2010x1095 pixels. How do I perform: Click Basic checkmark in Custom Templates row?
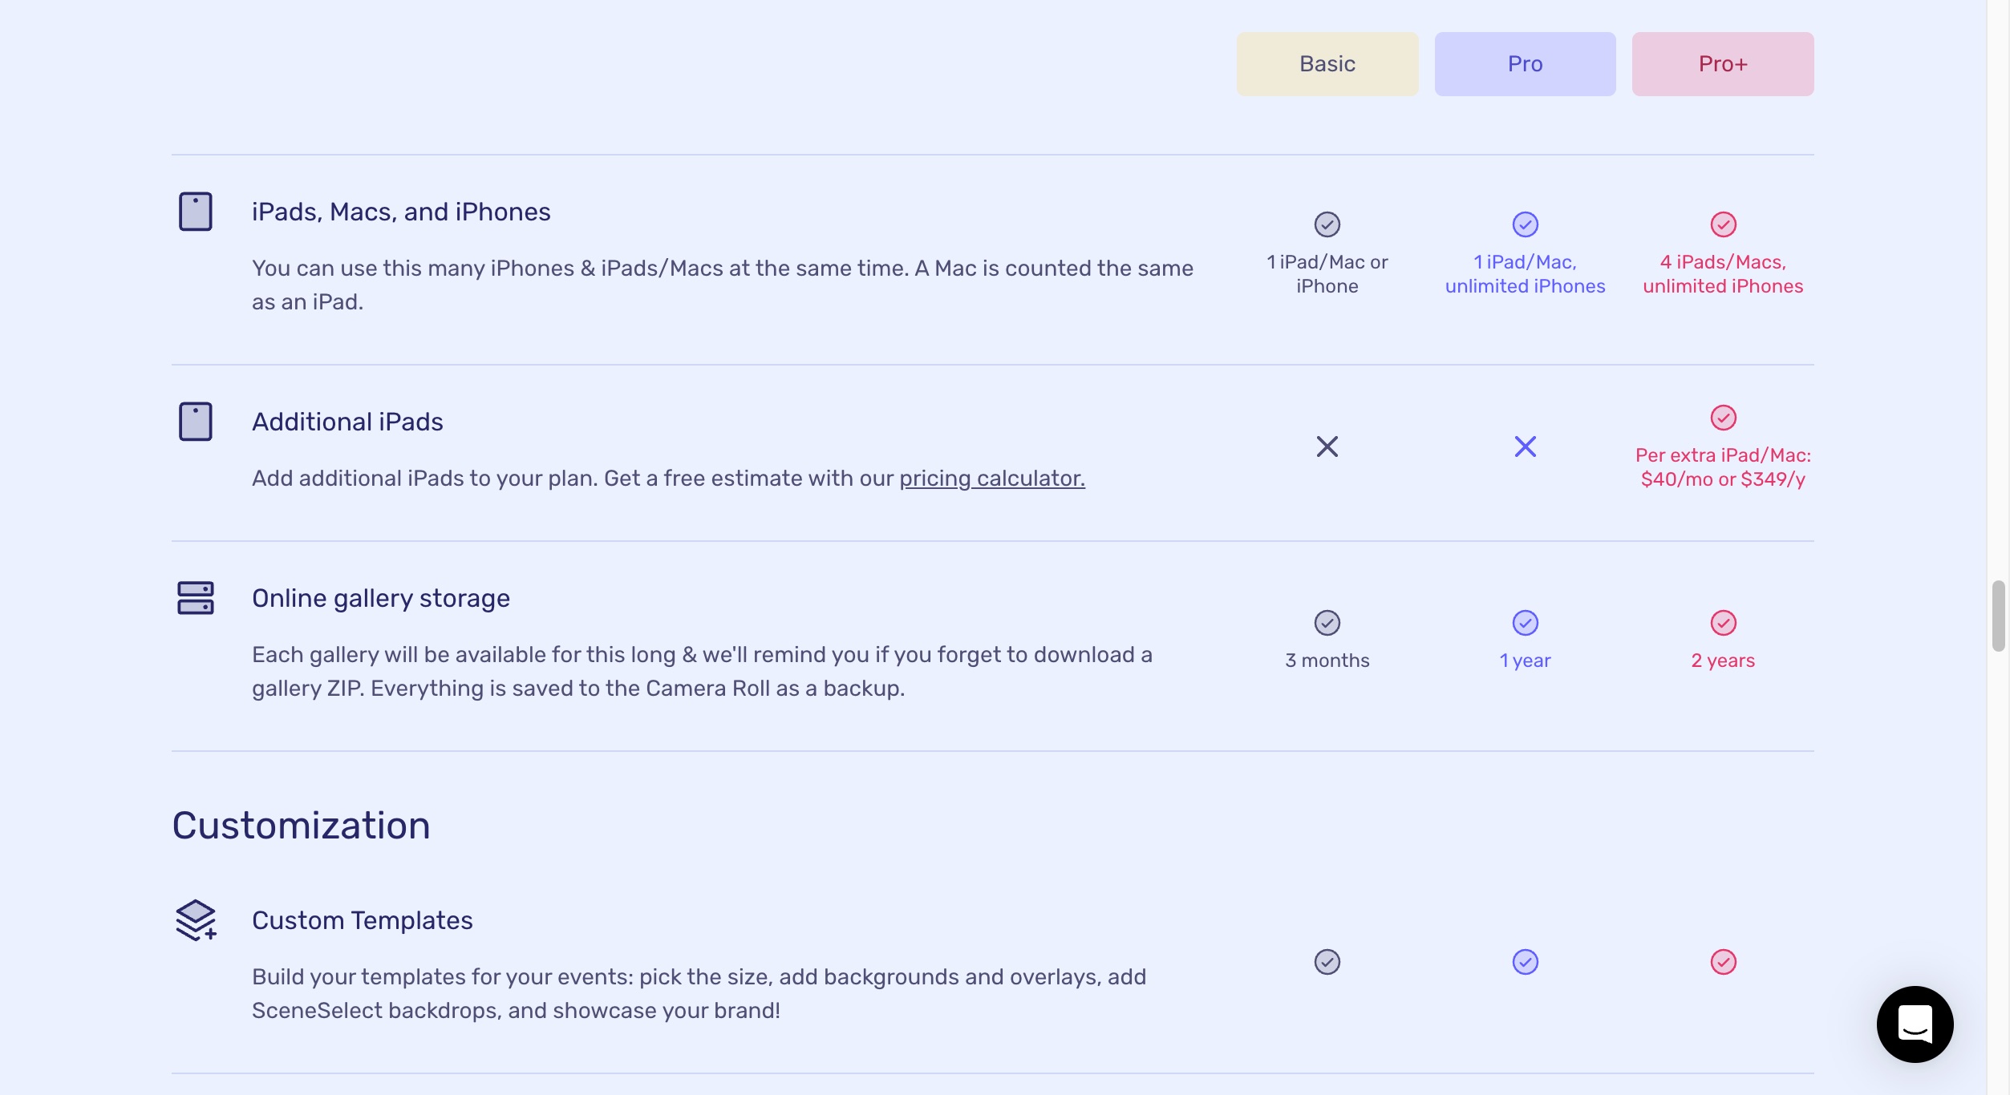[1327, 962]
